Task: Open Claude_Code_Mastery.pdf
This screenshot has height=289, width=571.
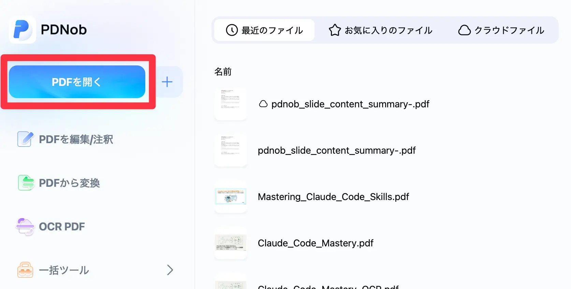Action: 316,243
